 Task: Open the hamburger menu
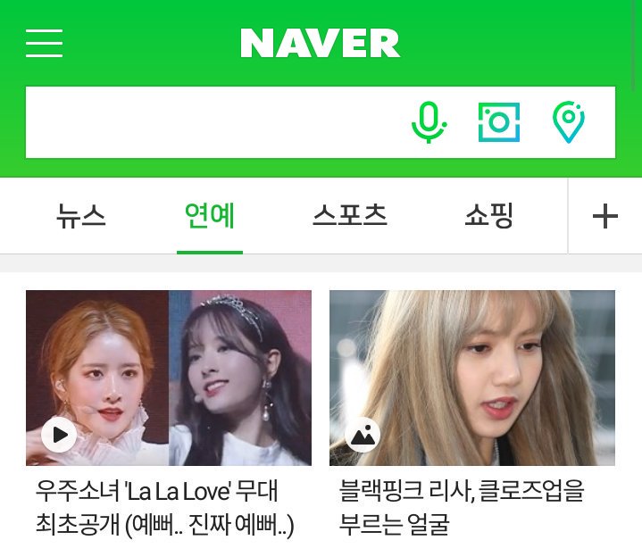click(45, 43)
